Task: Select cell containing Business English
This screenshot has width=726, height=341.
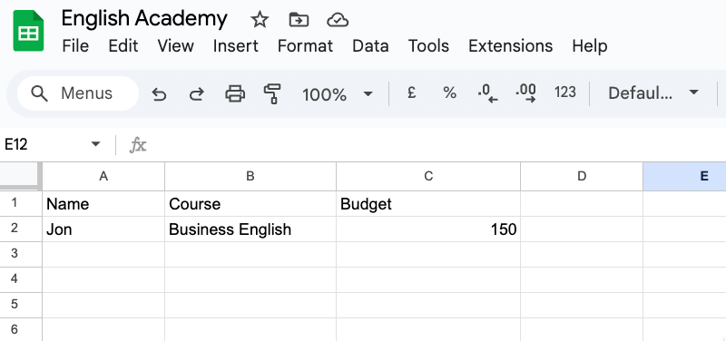Action: pos(250,229)
